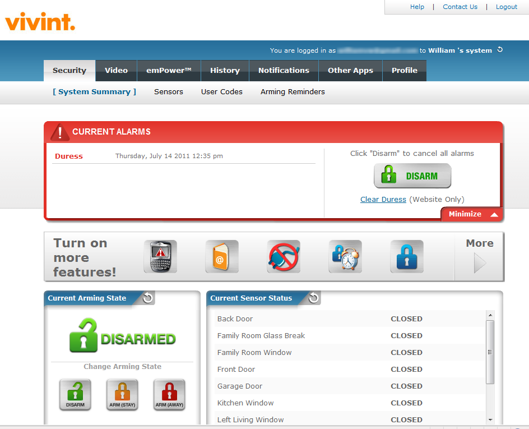Image resolution: width=529 pixels, height=429 pixels.
Task: Show more features with the arrow
Action: point(480,263)
